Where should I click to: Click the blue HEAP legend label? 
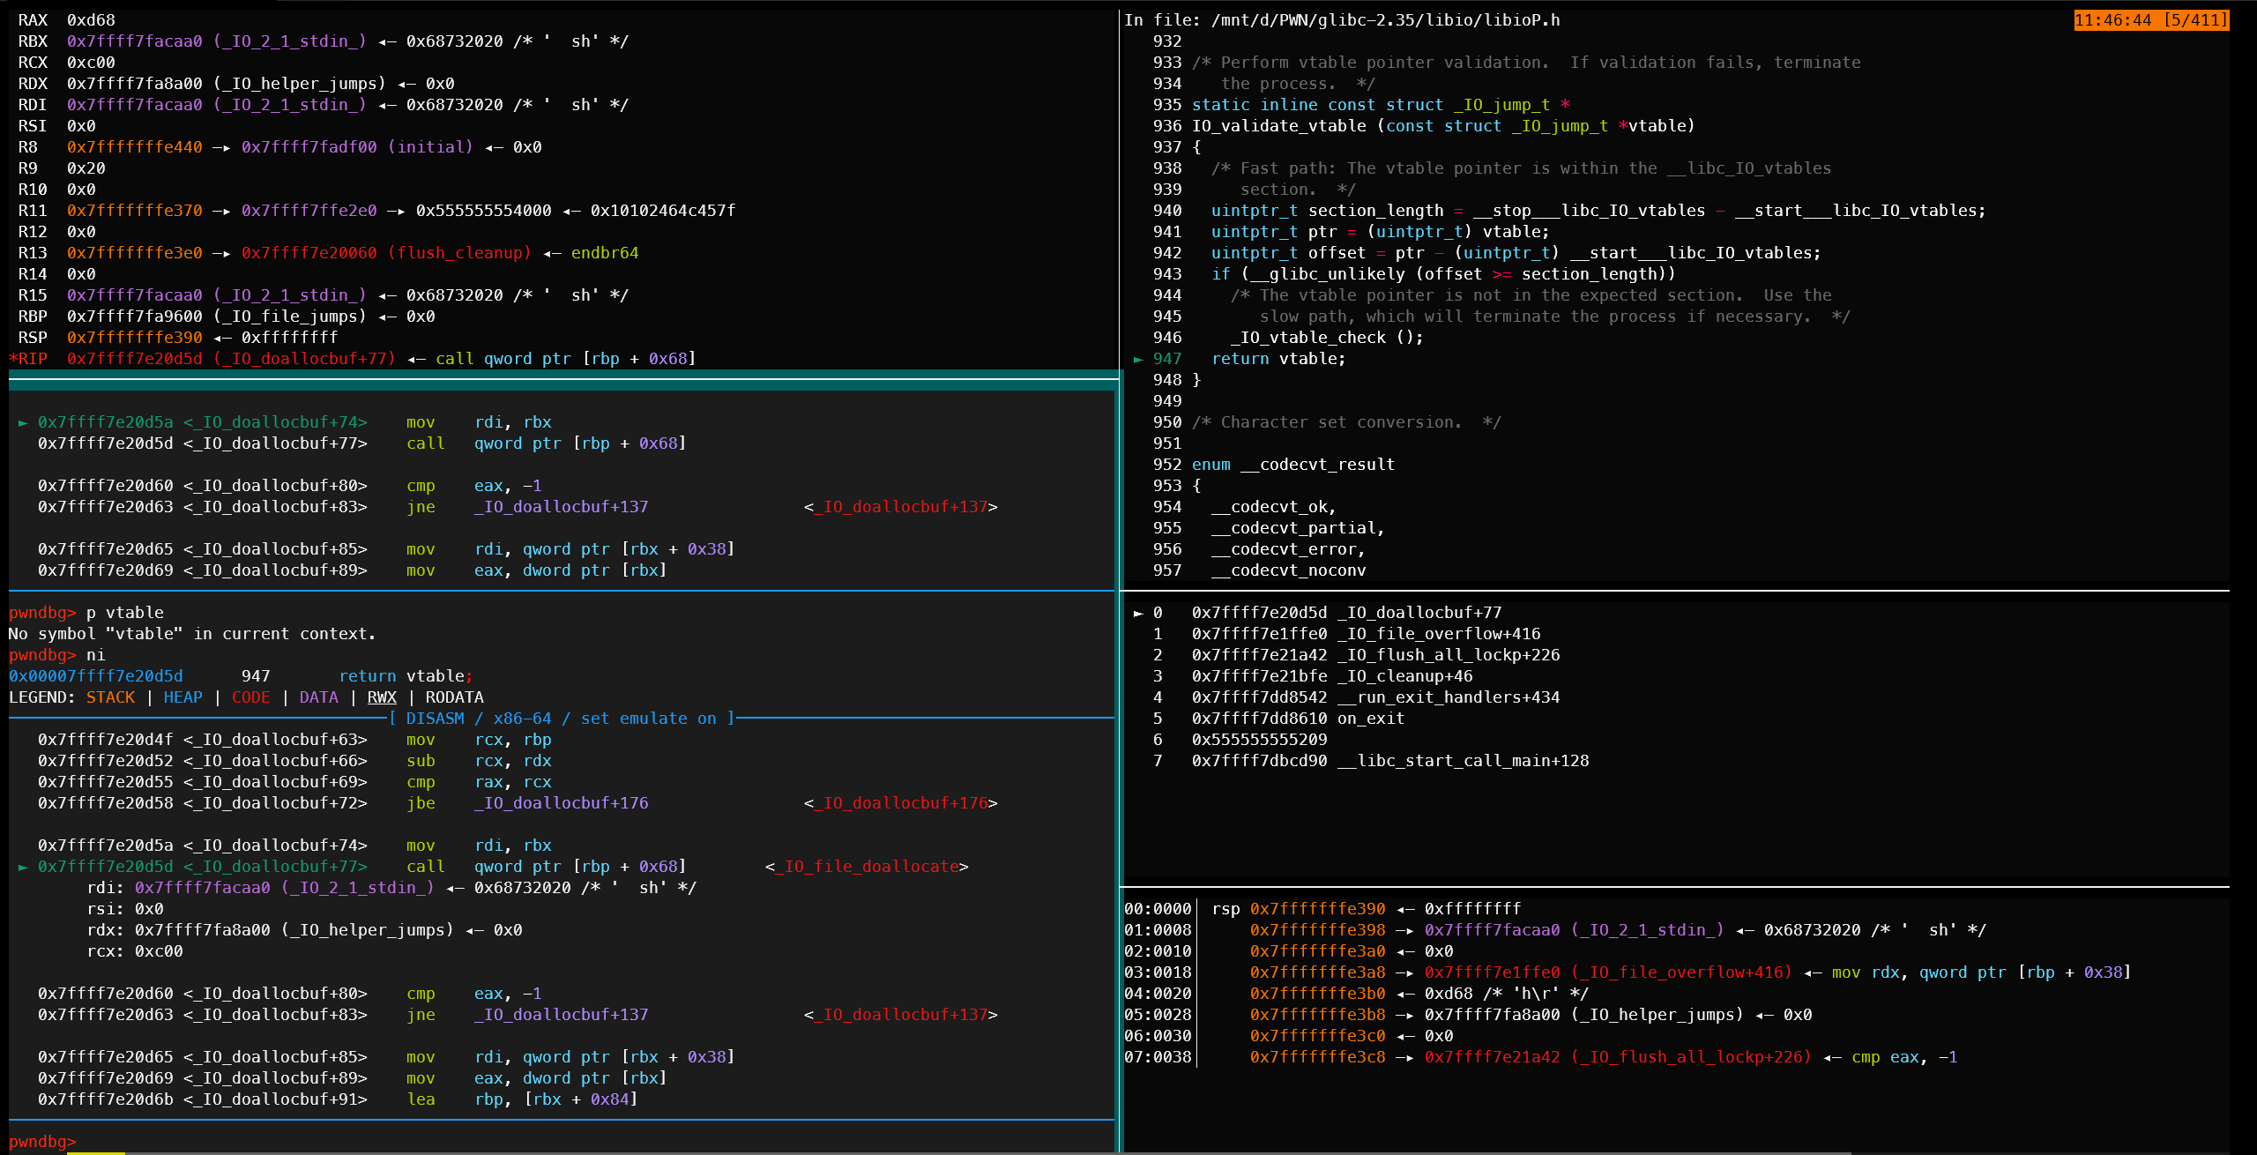point(182,697)
